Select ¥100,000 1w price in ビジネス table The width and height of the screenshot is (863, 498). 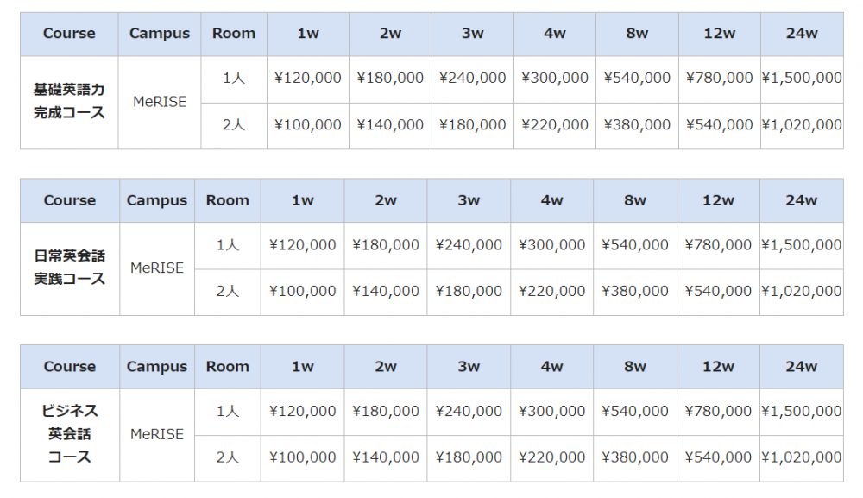coord(302,457)
